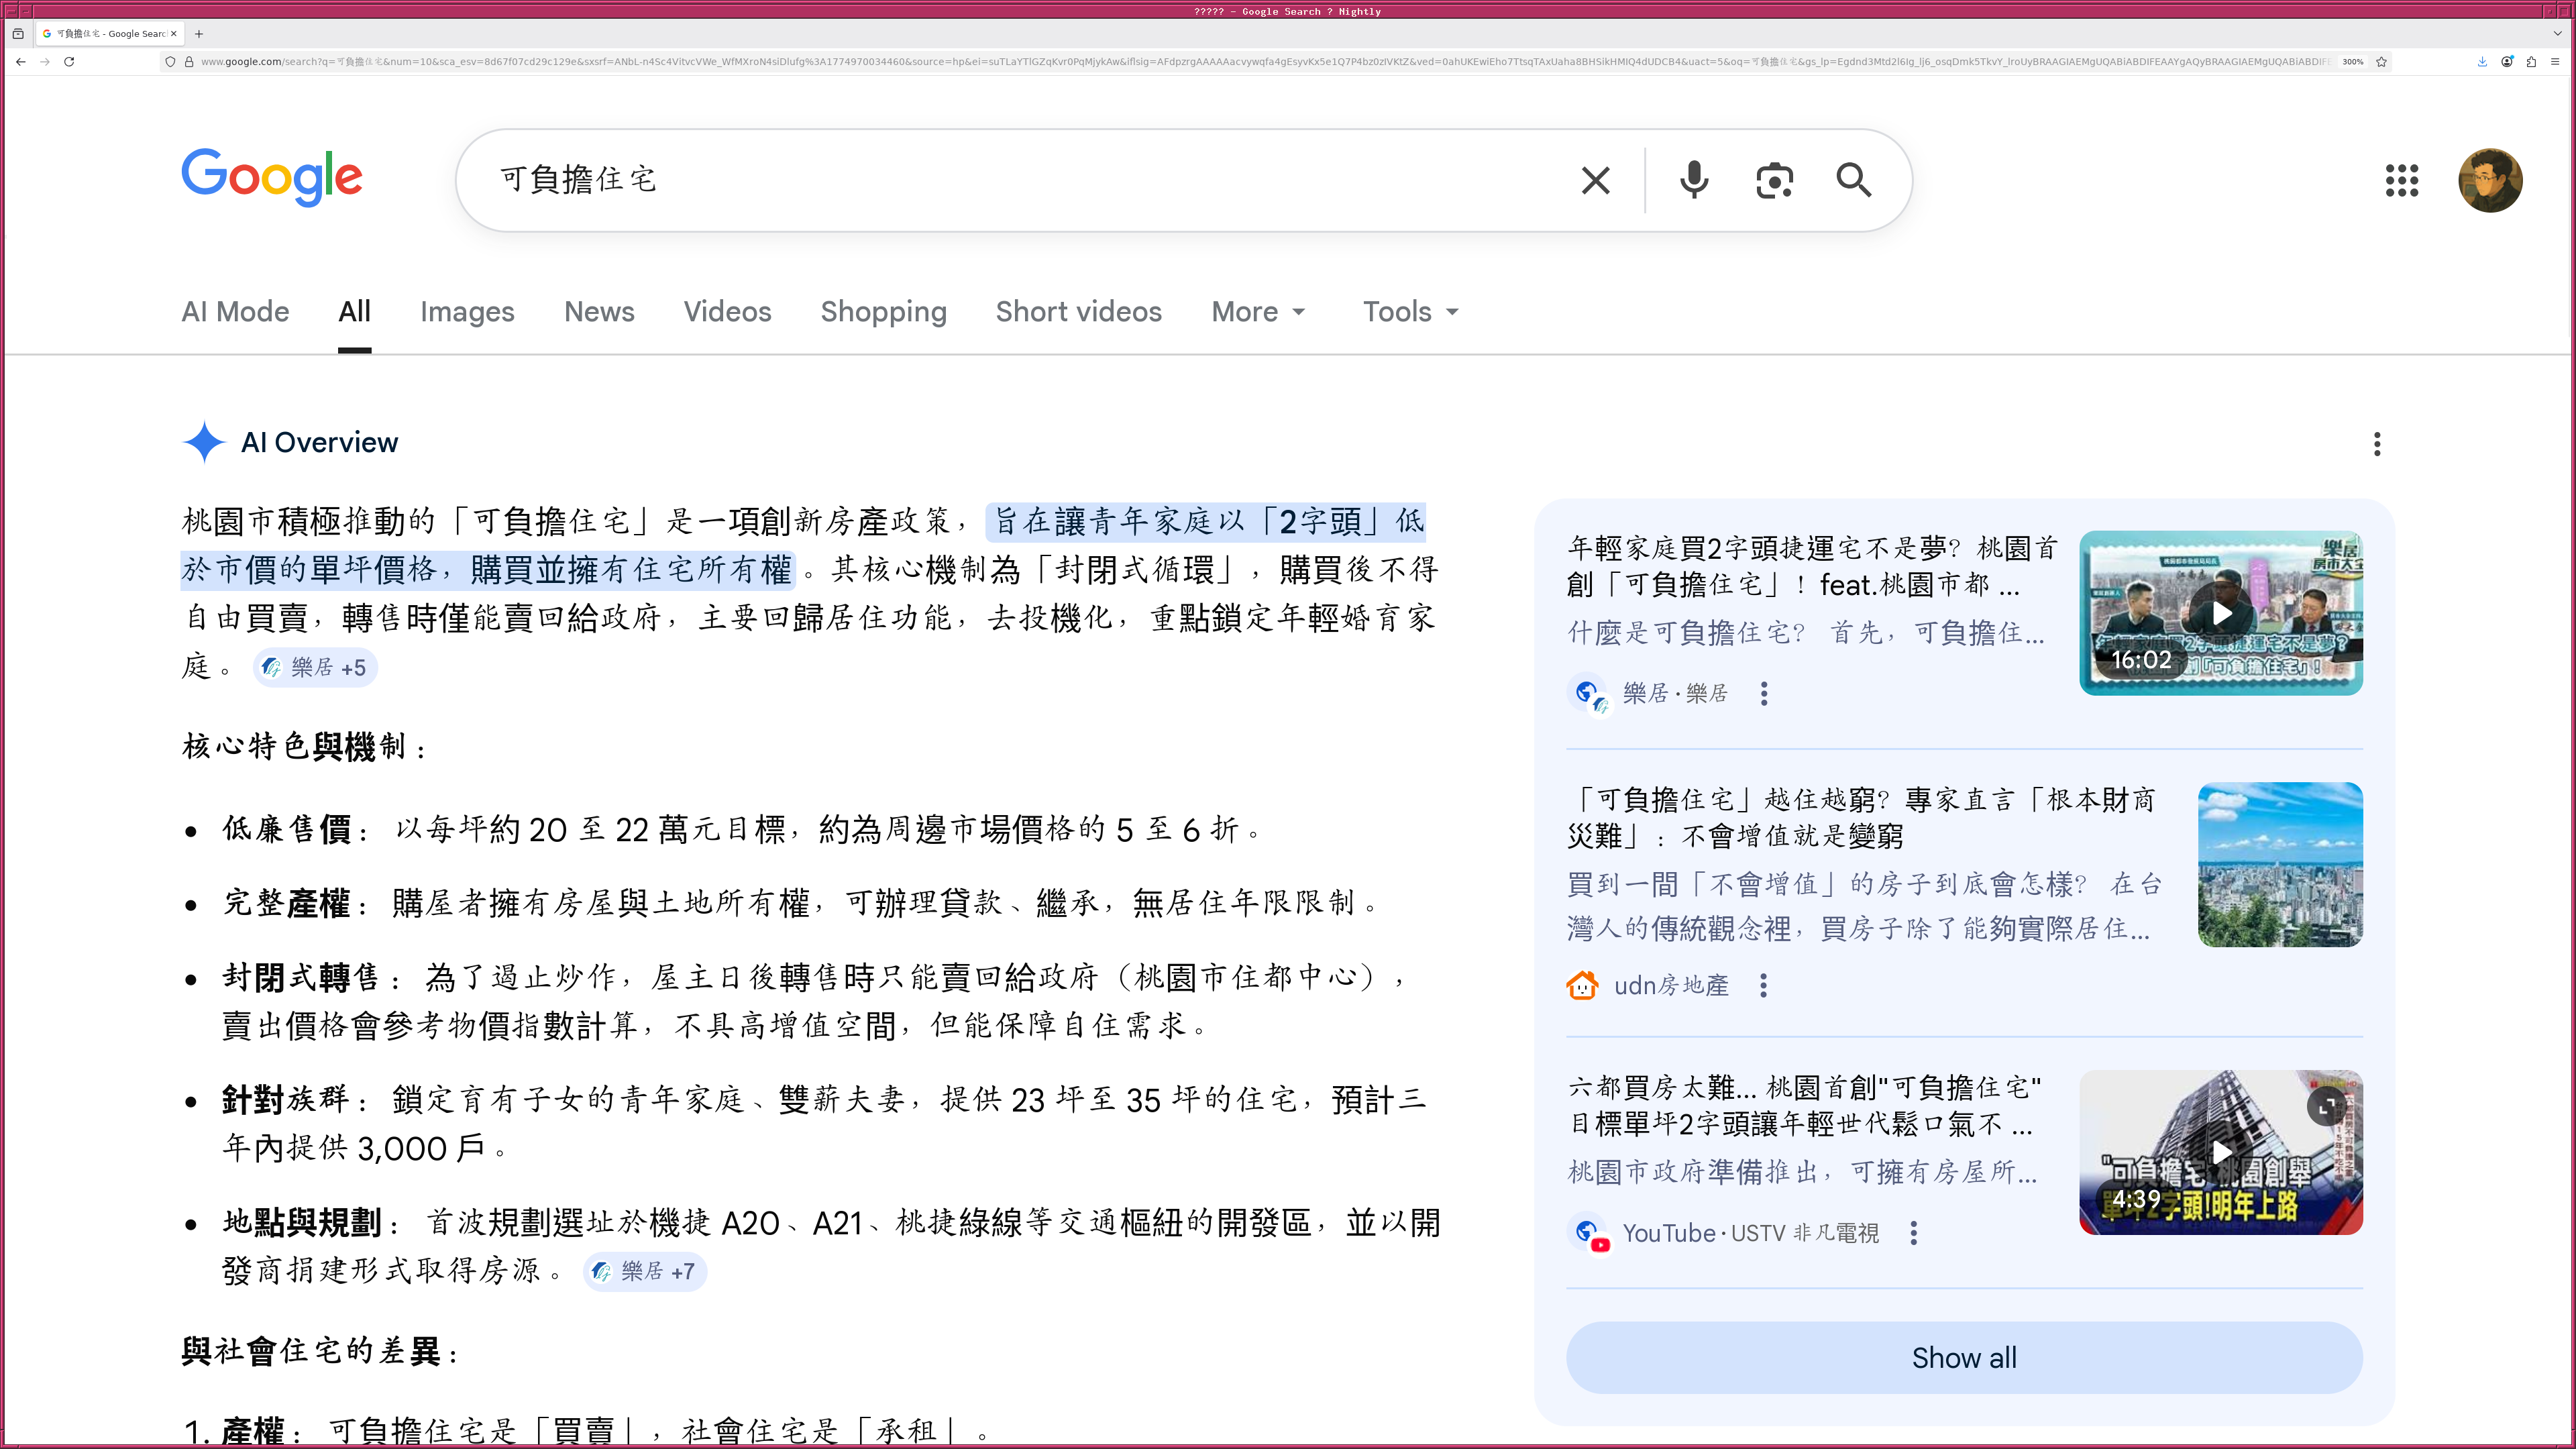This screenshot has width=2576, height=1449.
Task: Open browser downloads from the toolbar
Action: click(2482, 61)
